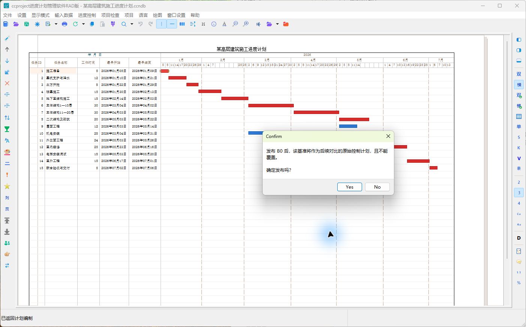526x327 pixels.
Task: Click the green save icon
Action: point(26,24)
